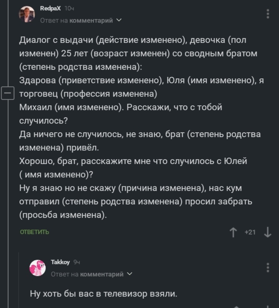Open the three-dot menu on Takkoy's comment
279x308 pixels.
[268, 268]
